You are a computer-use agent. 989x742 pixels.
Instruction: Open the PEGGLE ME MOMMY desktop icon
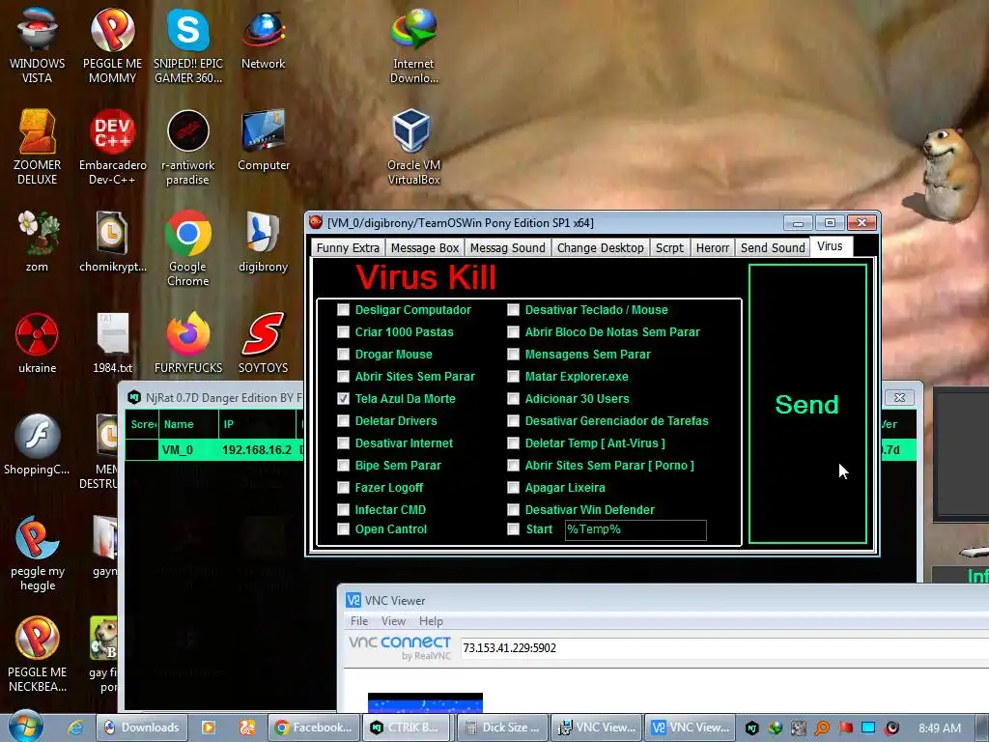[x=112, y=45]
